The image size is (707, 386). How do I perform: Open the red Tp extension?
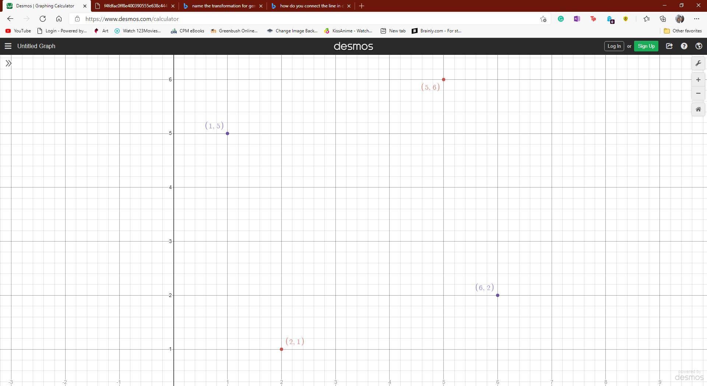[593, 19]
